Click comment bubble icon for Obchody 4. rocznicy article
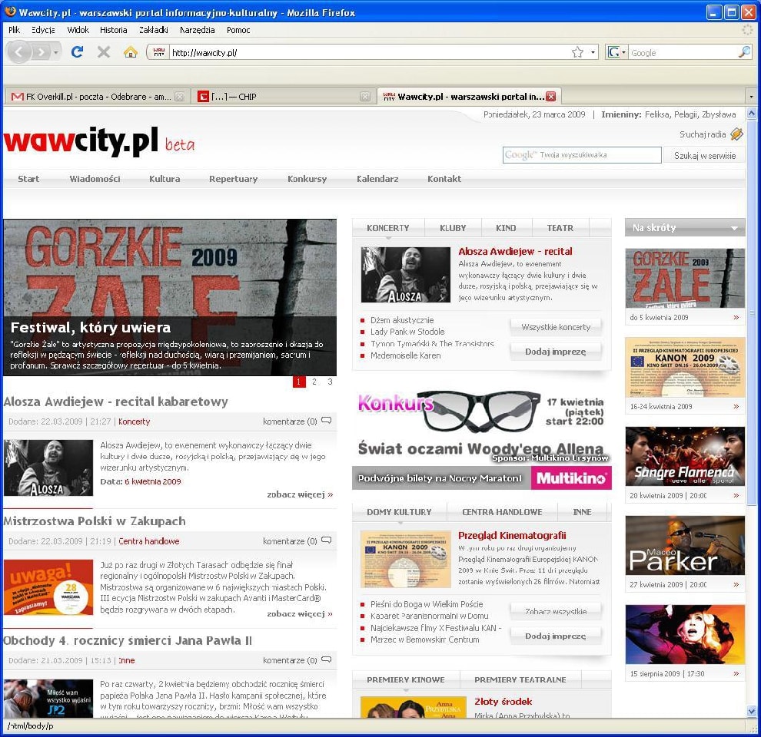This screenshot has height=737, width=761. point(327,659)
